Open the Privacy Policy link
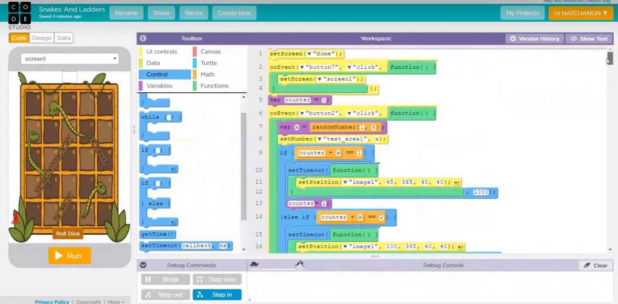This screenshot has width=618, height=304. point(52,302)
